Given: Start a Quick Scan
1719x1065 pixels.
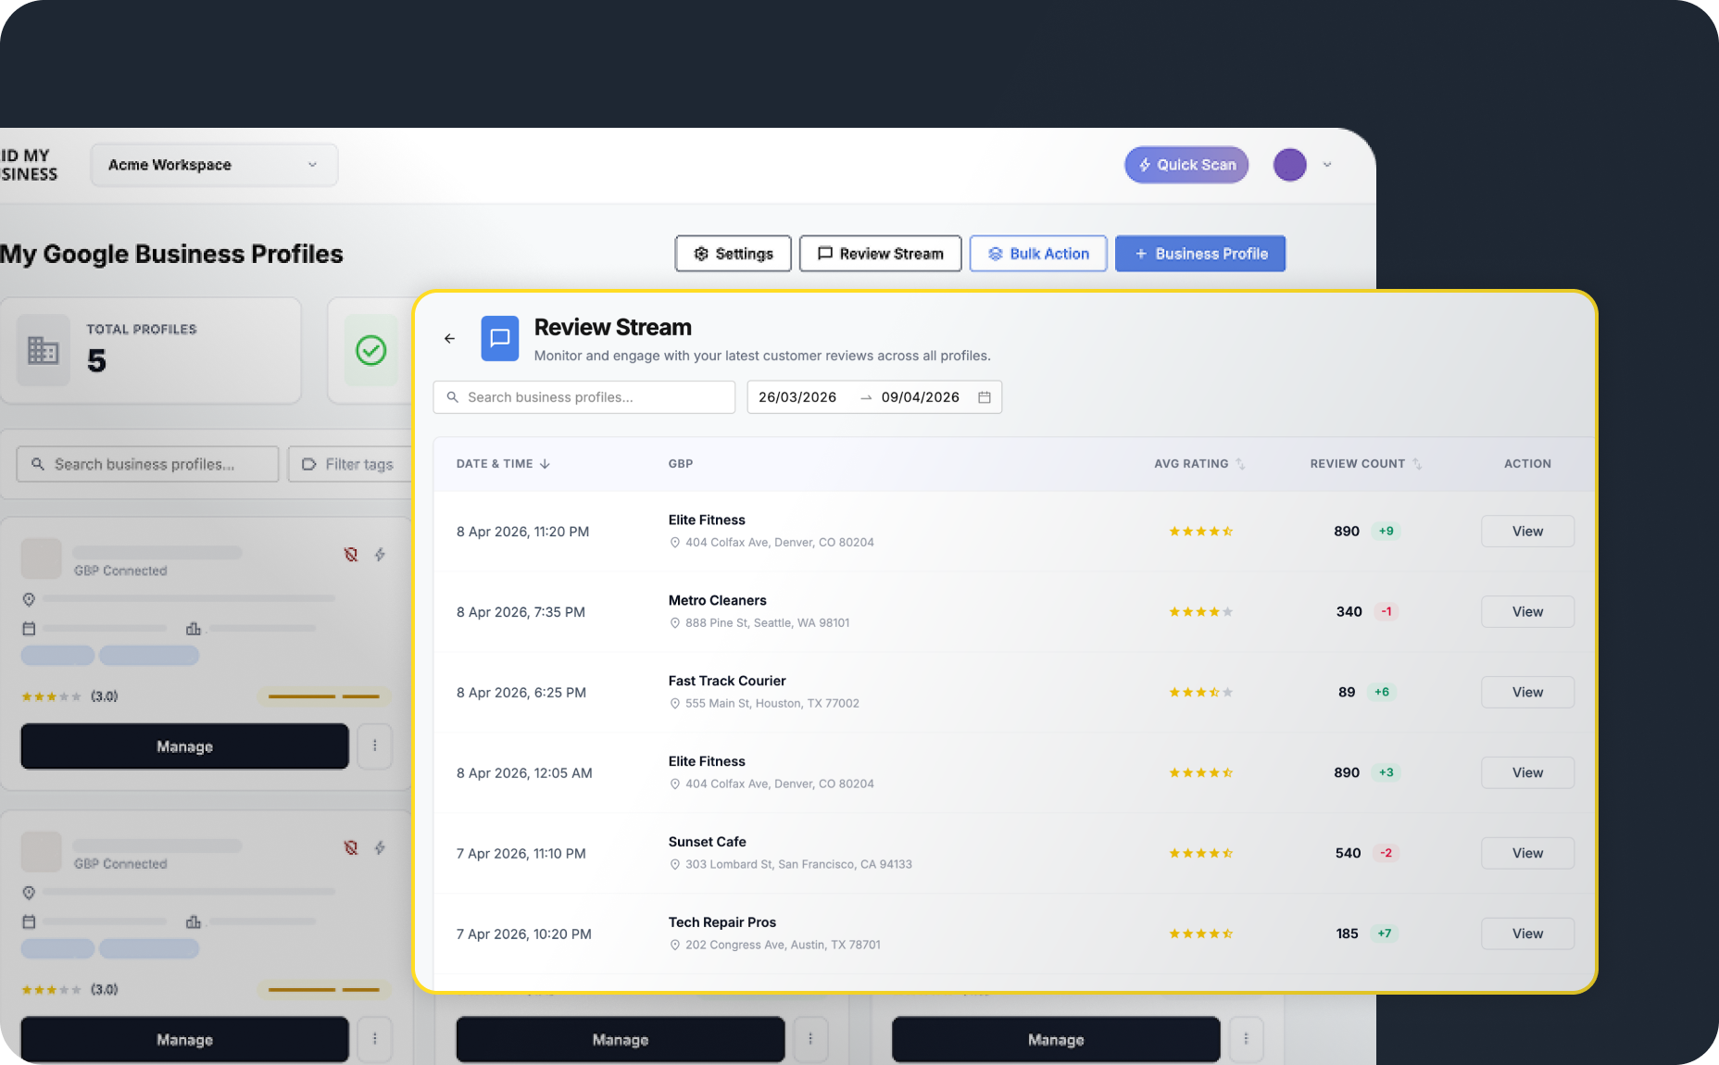Looking at the screenshot, I should coord(1186,165).
